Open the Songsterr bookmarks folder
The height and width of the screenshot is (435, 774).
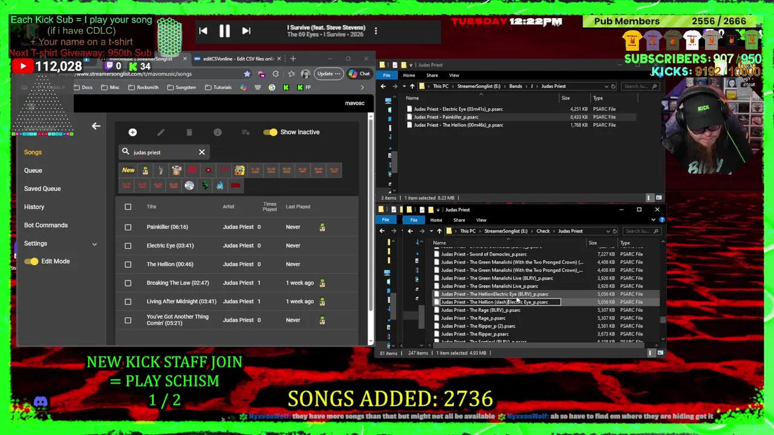[x=181, y=87]
